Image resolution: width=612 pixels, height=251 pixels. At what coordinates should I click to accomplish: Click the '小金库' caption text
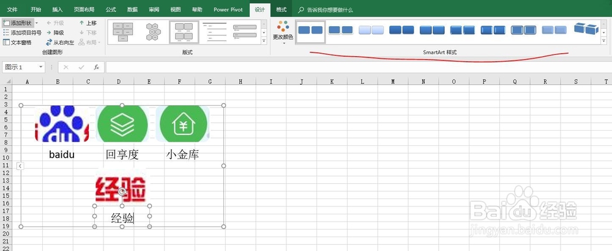[x=182, y=155]
